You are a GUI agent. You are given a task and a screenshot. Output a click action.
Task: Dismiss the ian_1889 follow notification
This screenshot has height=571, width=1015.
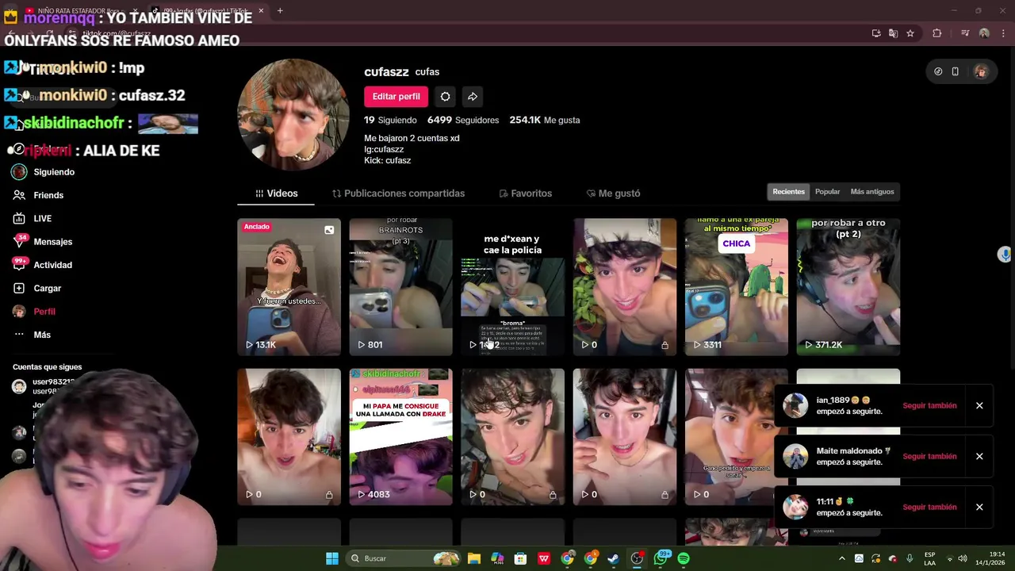pos(979,405)
